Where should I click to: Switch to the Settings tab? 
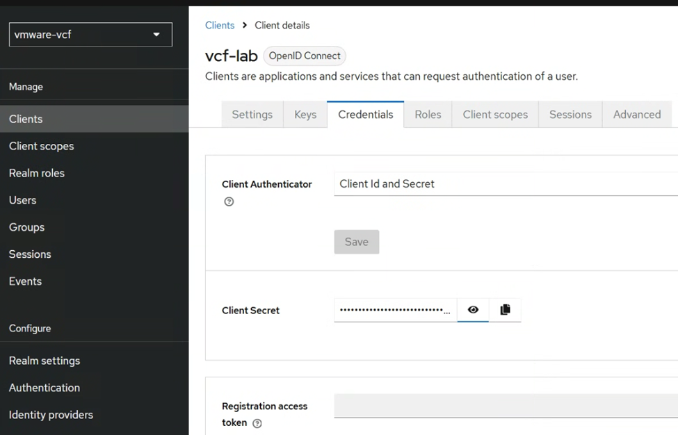point(252,115)
